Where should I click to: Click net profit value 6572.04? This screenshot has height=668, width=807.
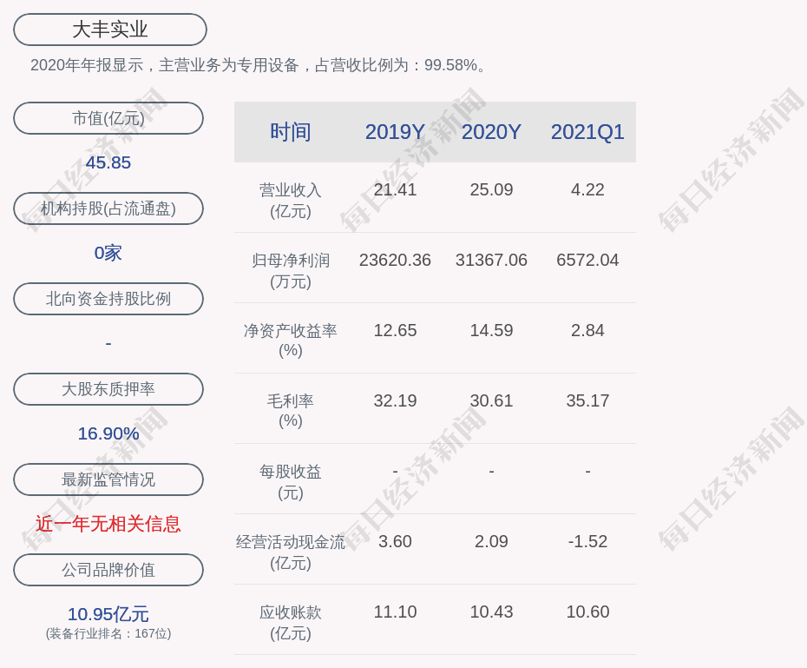click(x=587, y=260)
